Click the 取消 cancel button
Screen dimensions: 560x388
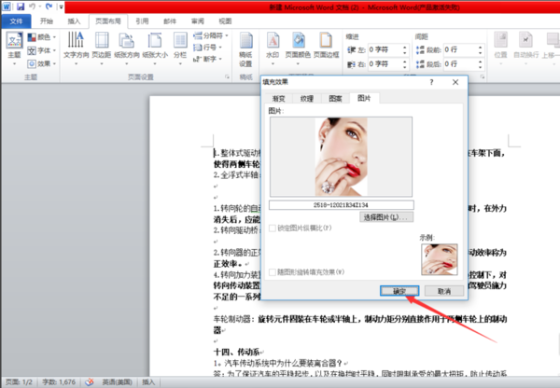[x=444, y=291]
